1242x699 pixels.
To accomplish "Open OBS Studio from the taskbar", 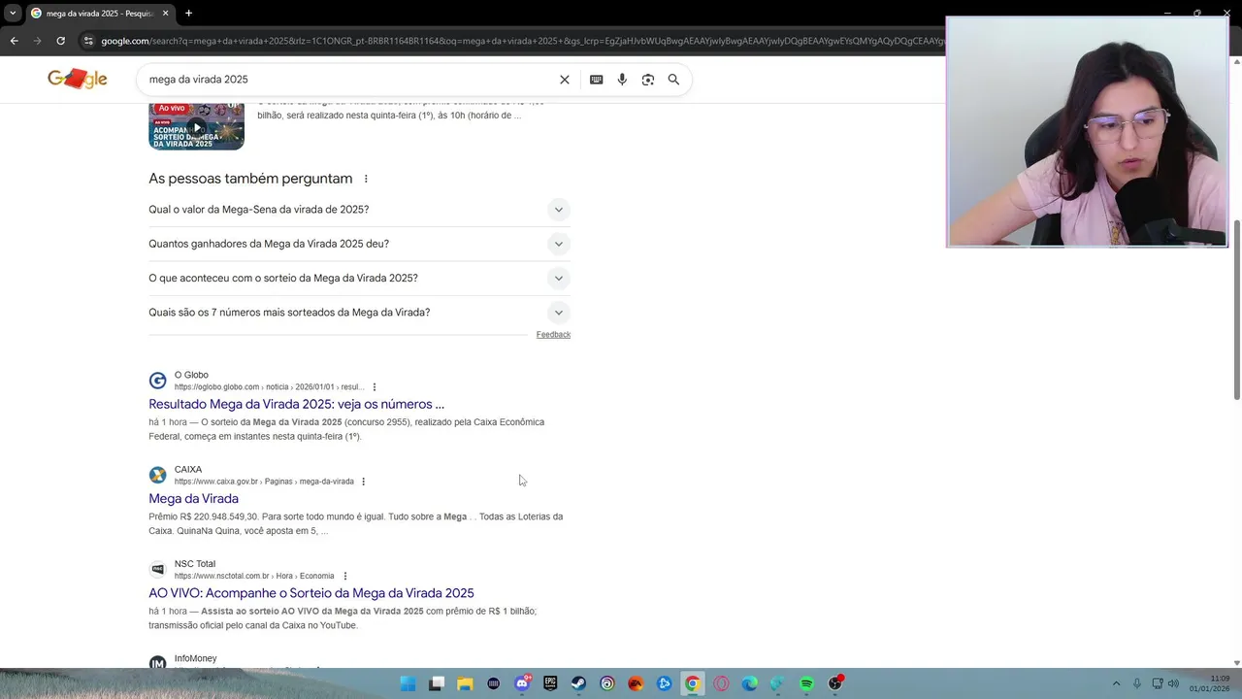I will 835,683.
